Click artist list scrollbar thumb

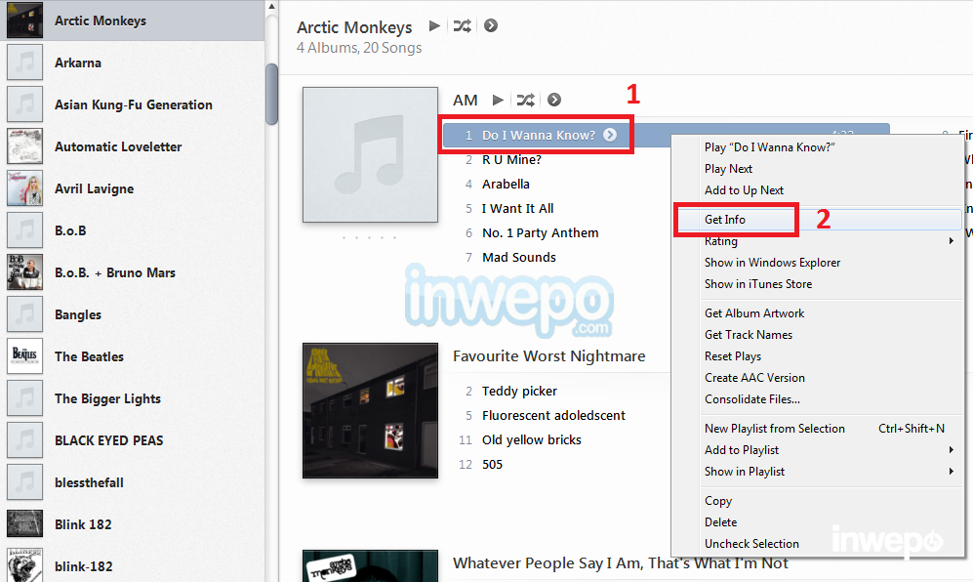coord(271,95)
